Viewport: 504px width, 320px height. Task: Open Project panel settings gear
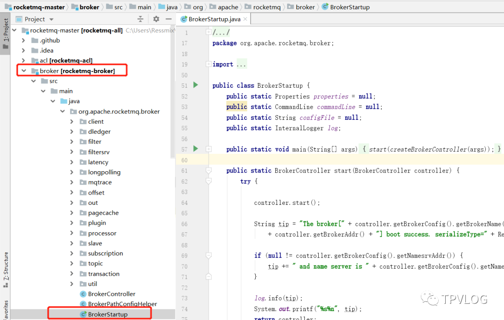click(x=156, y=19)
